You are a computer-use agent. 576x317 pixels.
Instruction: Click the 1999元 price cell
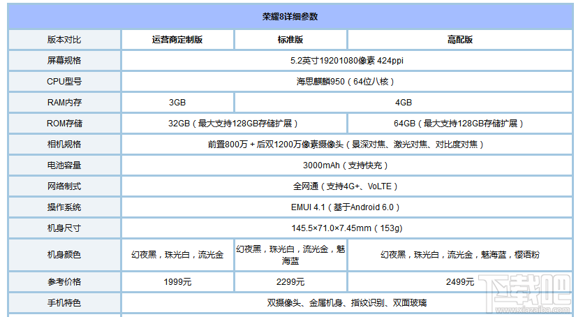point(177,282)
